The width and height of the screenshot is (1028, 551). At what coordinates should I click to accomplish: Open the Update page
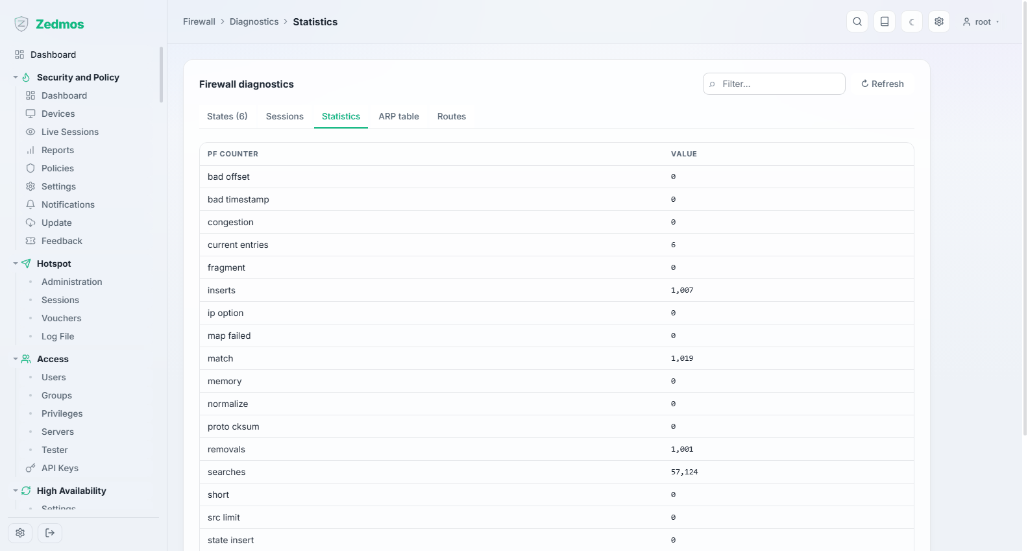click(56, 223)
